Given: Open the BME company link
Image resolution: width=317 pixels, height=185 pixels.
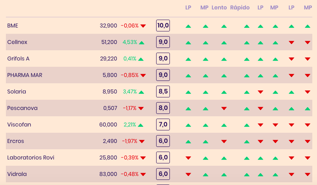Looking at the screenshot, I should point(13,26).
